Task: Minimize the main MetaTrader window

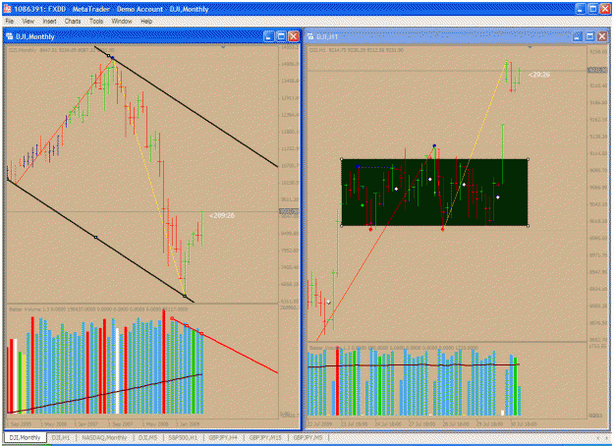Action: point(581,9)
